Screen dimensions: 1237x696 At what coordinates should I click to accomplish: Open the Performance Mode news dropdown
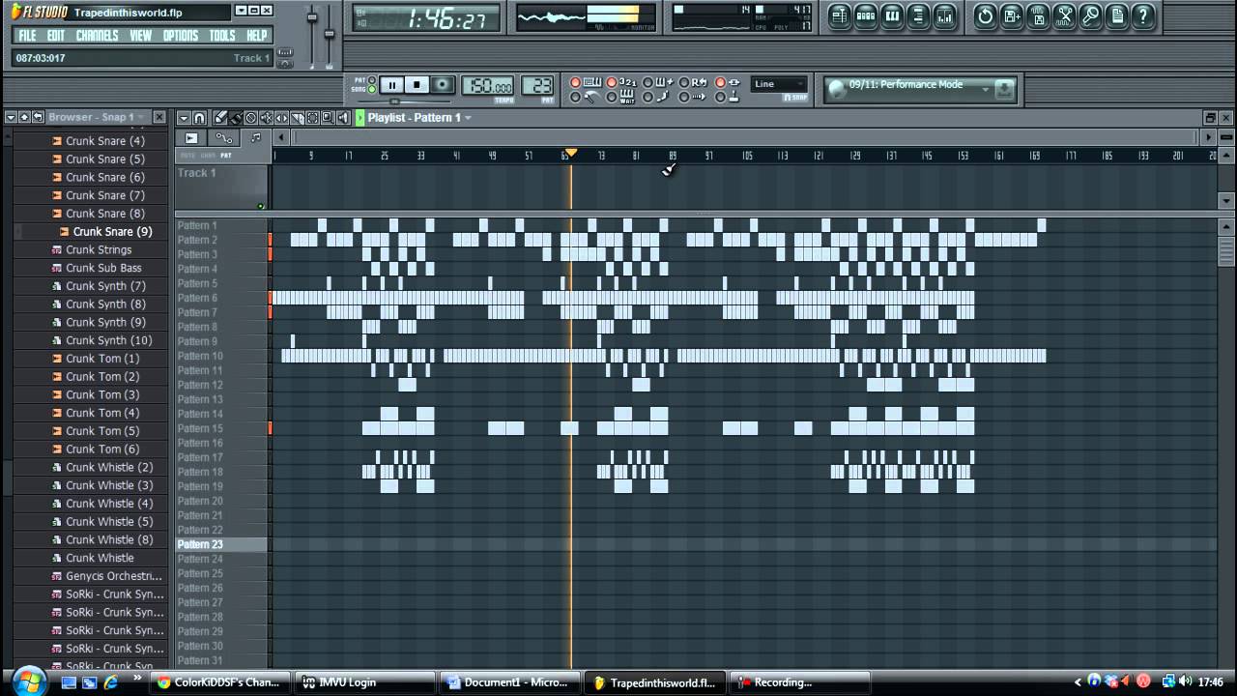pos(986,89)
